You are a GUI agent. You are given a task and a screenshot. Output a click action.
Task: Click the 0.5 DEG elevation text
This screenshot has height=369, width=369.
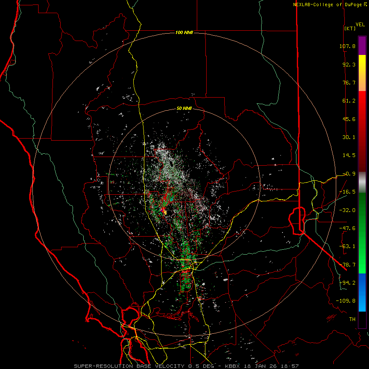201,366
